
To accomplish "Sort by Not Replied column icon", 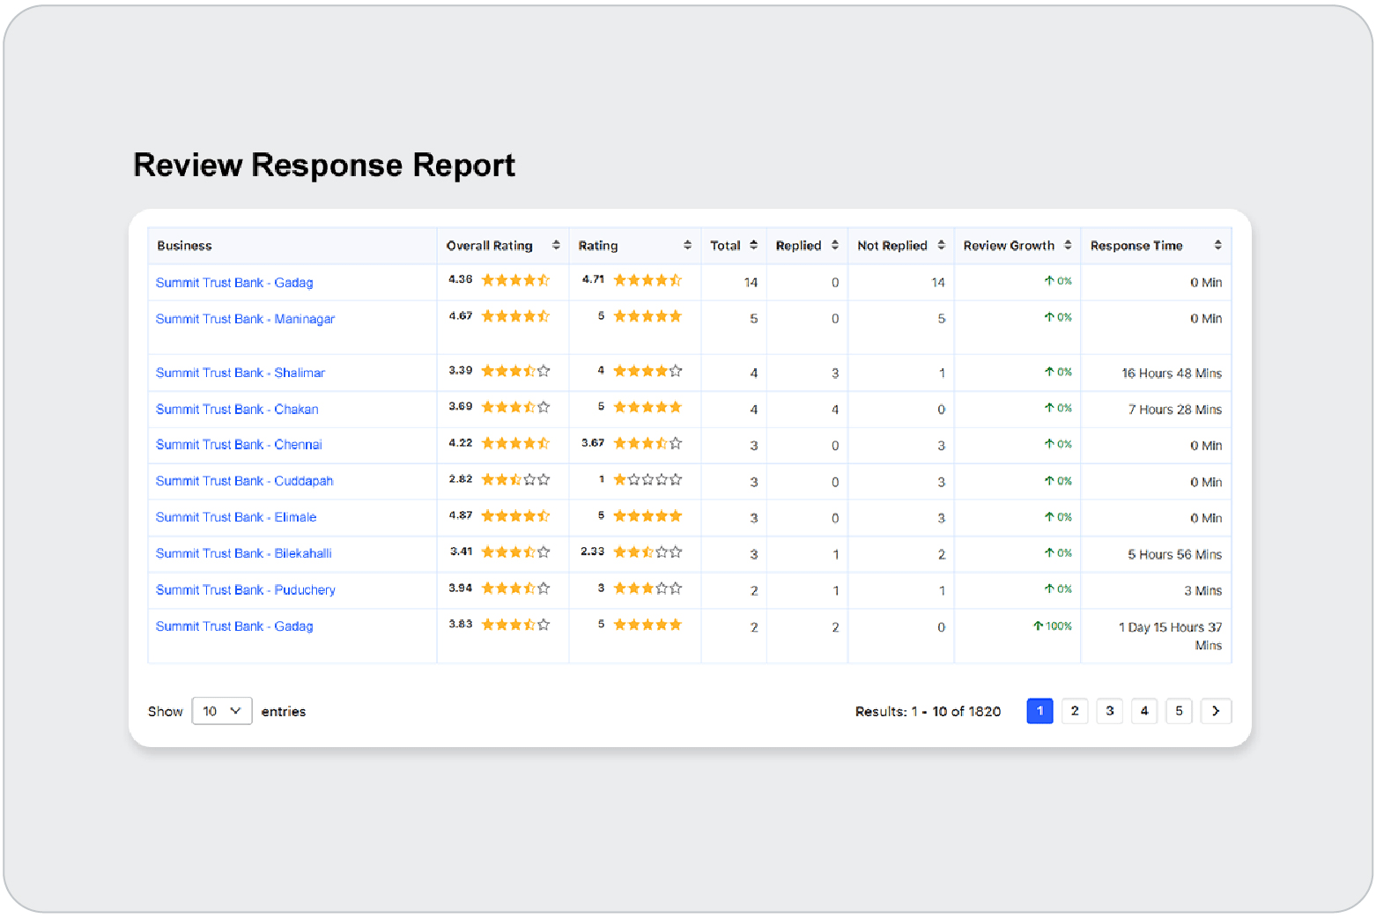I will click(x=941, y=246).
